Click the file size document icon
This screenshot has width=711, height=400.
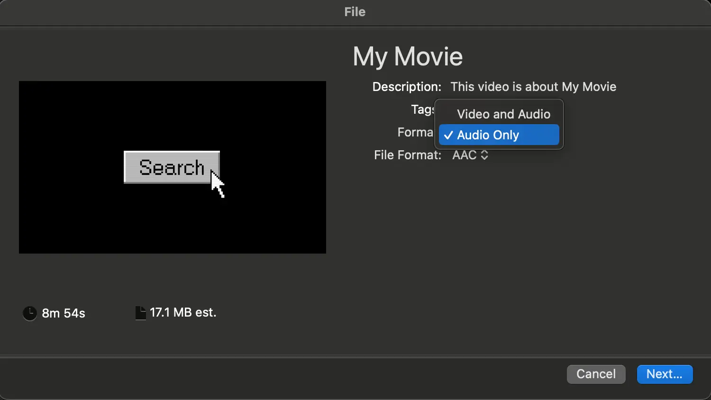point(140,313)
